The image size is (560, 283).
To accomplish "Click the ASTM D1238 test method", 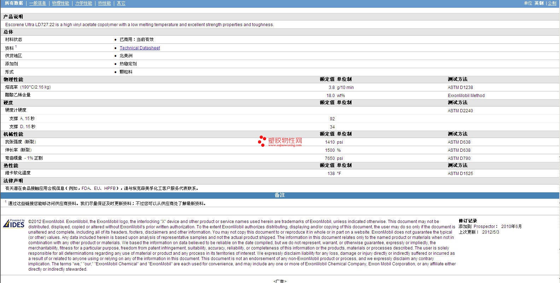I will pos(460,88).
